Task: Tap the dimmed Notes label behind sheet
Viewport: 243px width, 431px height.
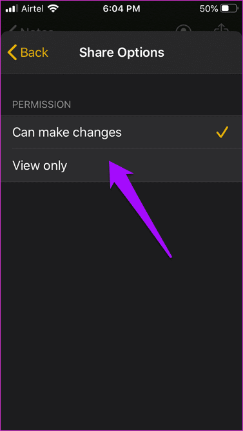Action: (36, 30)
